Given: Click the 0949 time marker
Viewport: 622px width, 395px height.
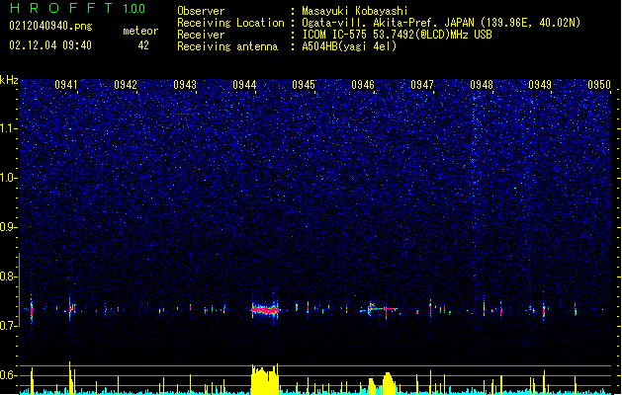Looking at the screenshot, I should [x=540, y=85].
